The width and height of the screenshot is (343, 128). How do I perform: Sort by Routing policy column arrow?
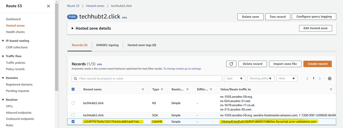click(187, 90)
